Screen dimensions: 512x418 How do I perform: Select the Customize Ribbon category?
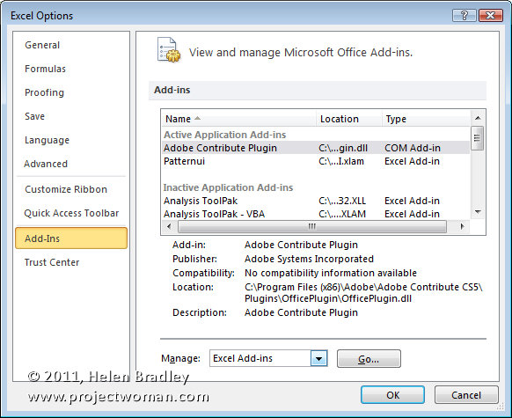pos(66,189)
